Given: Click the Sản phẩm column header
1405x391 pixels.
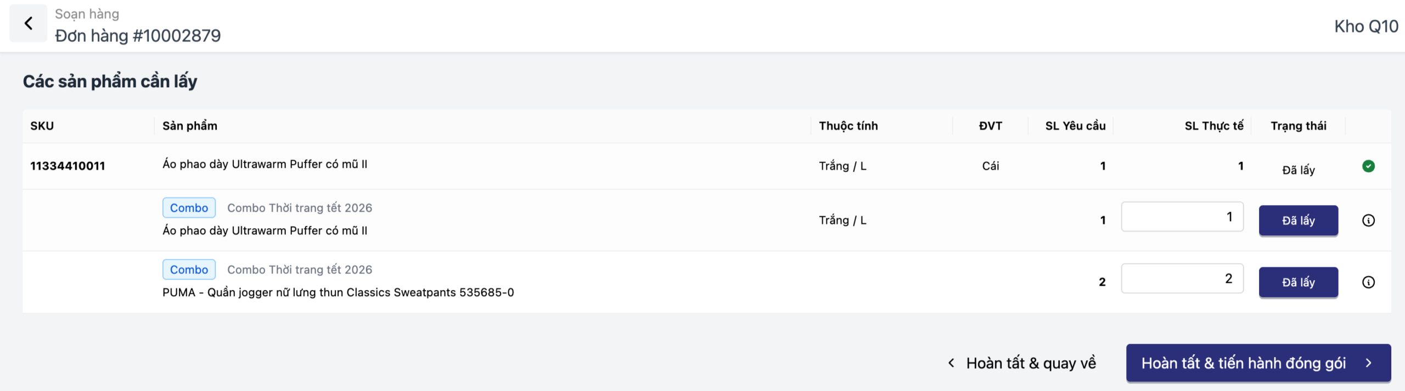Looking at the screenshot, I should pyautogui.click(x=190, y=126).
